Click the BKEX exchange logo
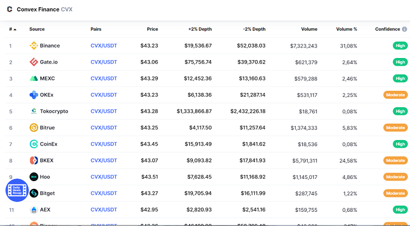The width and height of the screenshot is (410, 226). [x=34, y=160]
